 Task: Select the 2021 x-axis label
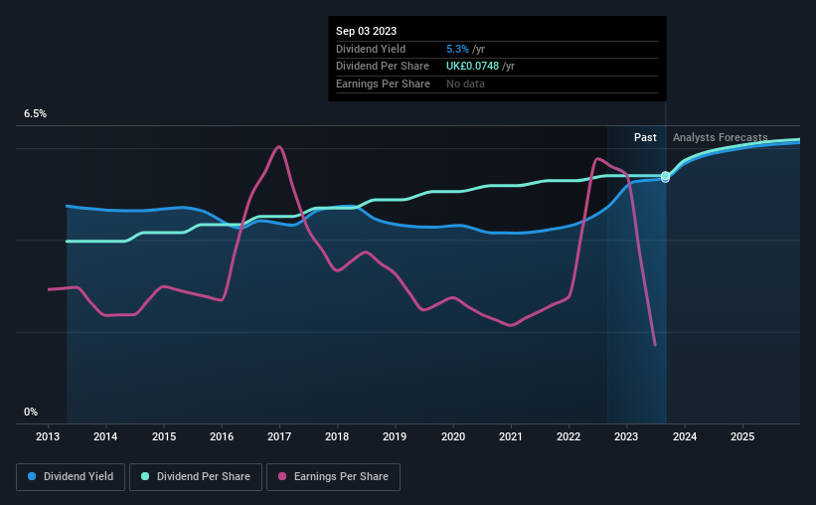tap(511, 436)
